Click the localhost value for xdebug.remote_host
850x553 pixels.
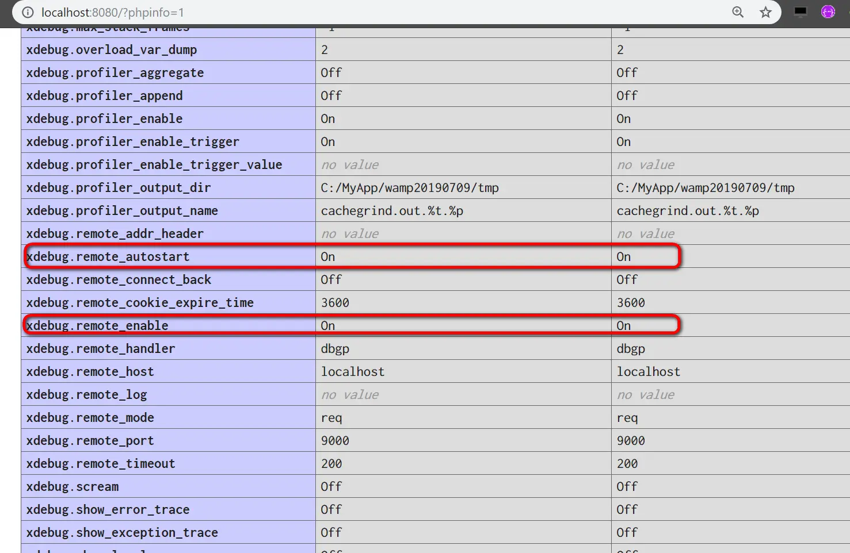[x=353, y=371]
